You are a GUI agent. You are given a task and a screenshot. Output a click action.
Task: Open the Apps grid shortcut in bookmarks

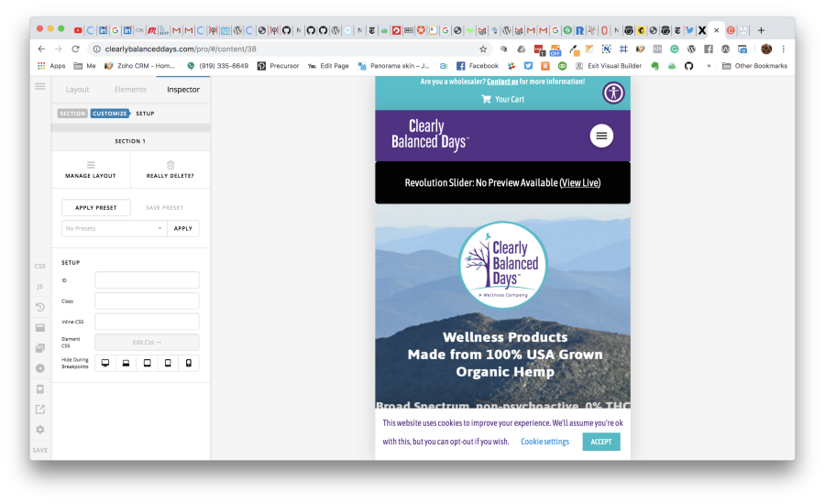51,66
